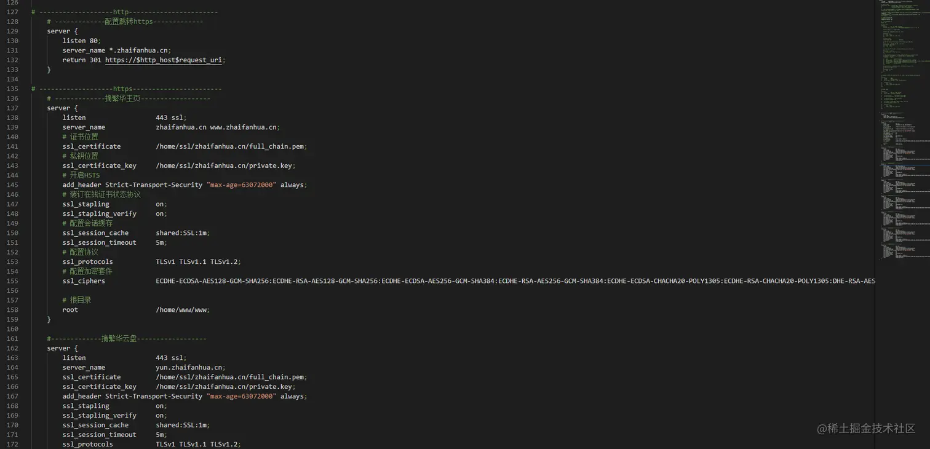
Task: Click the '# 配置加密套件' comment
Action: (x=87, y=271)
